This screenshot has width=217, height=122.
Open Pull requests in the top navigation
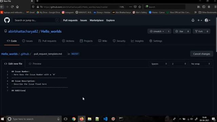coord(70,20)
